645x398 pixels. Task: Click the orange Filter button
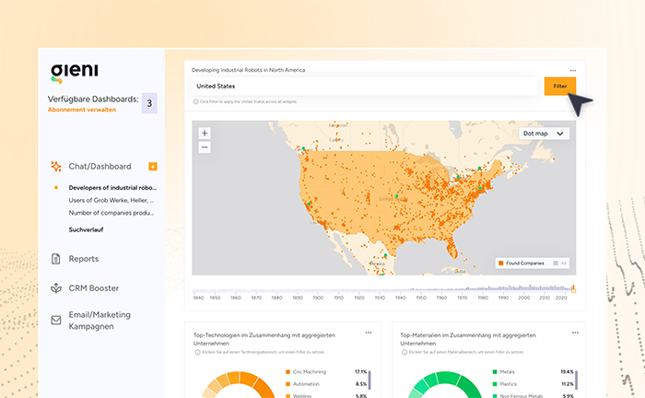click(x=560, y=87)
